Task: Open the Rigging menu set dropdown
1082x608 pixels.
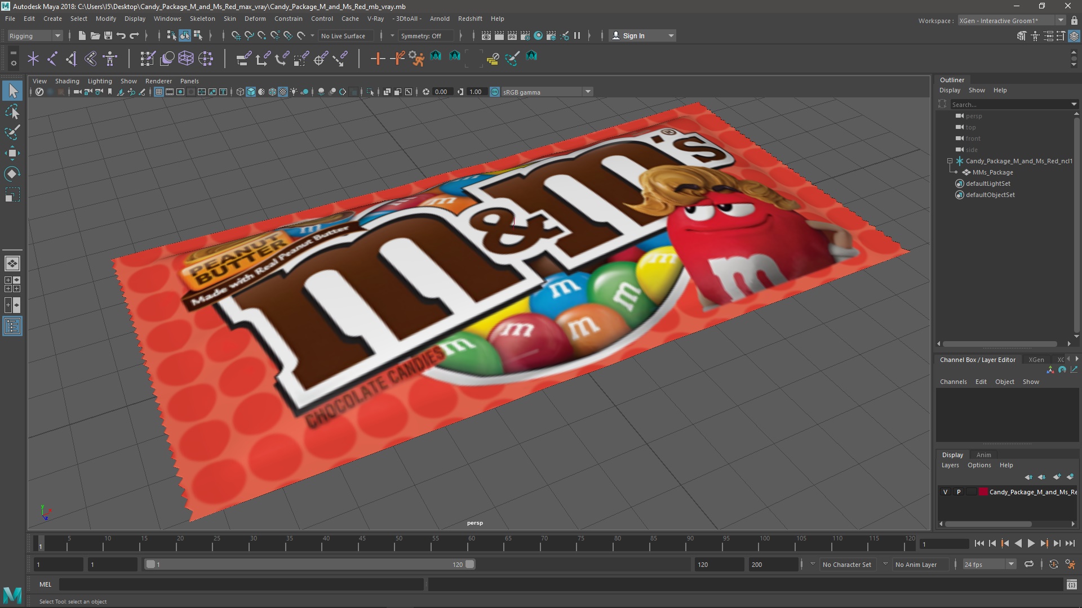Action: [35, 35]
